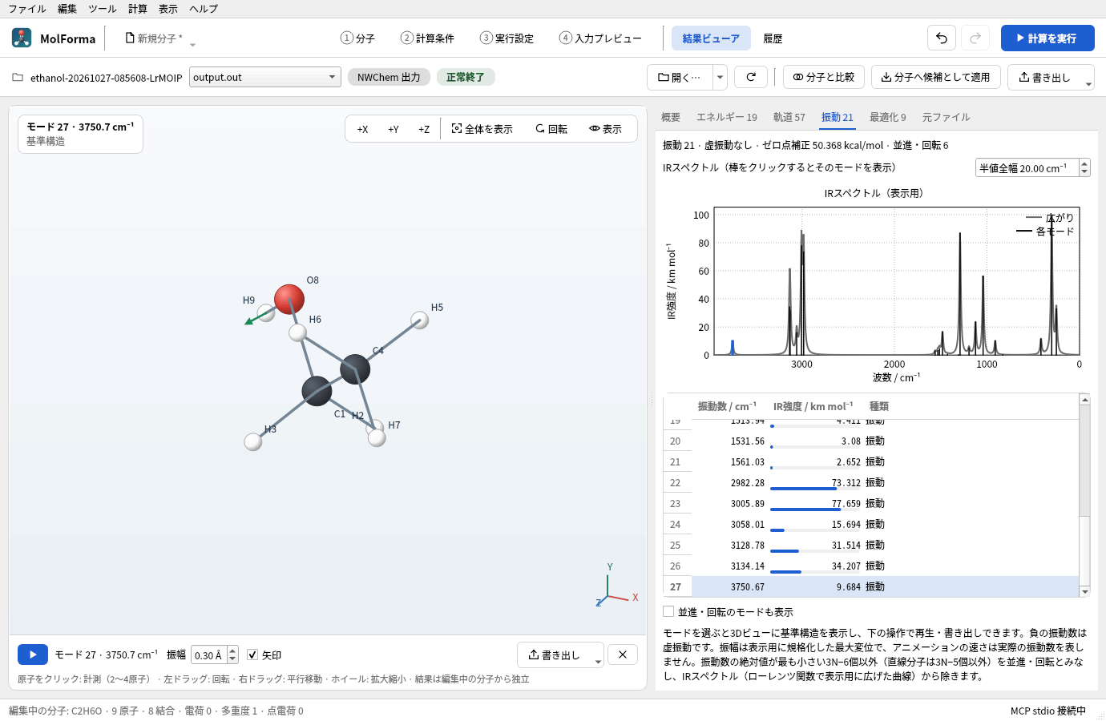Image resolution: width=1106 pixels, height=721 pixels.
Task: Click the 開く open button
Action: (x=679, y=77)
